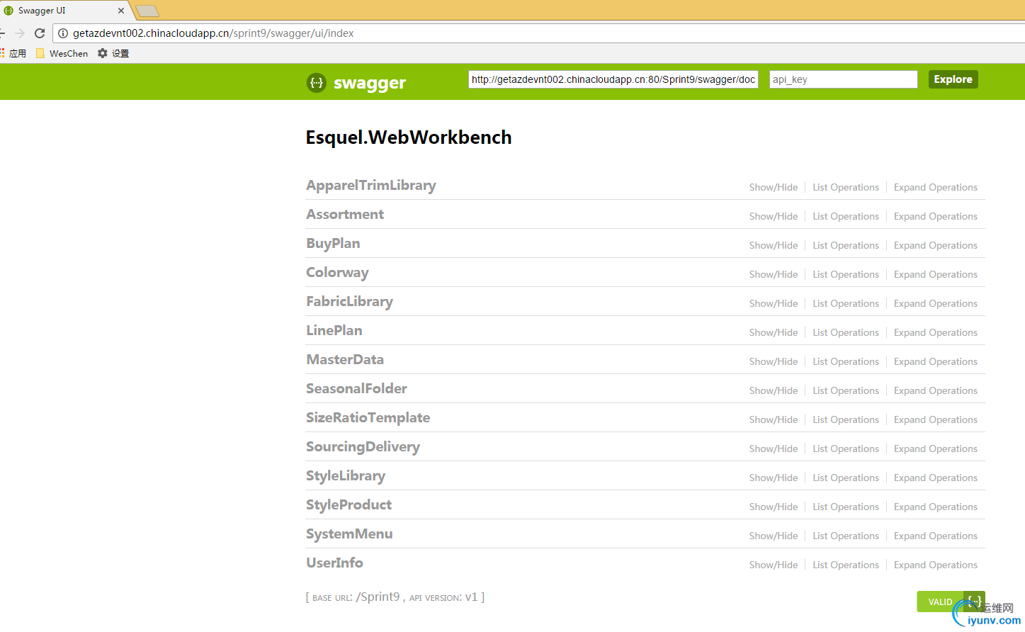Open a new browser tab
Viewport: 1025px width, 632px height.
tap(147, 11)
